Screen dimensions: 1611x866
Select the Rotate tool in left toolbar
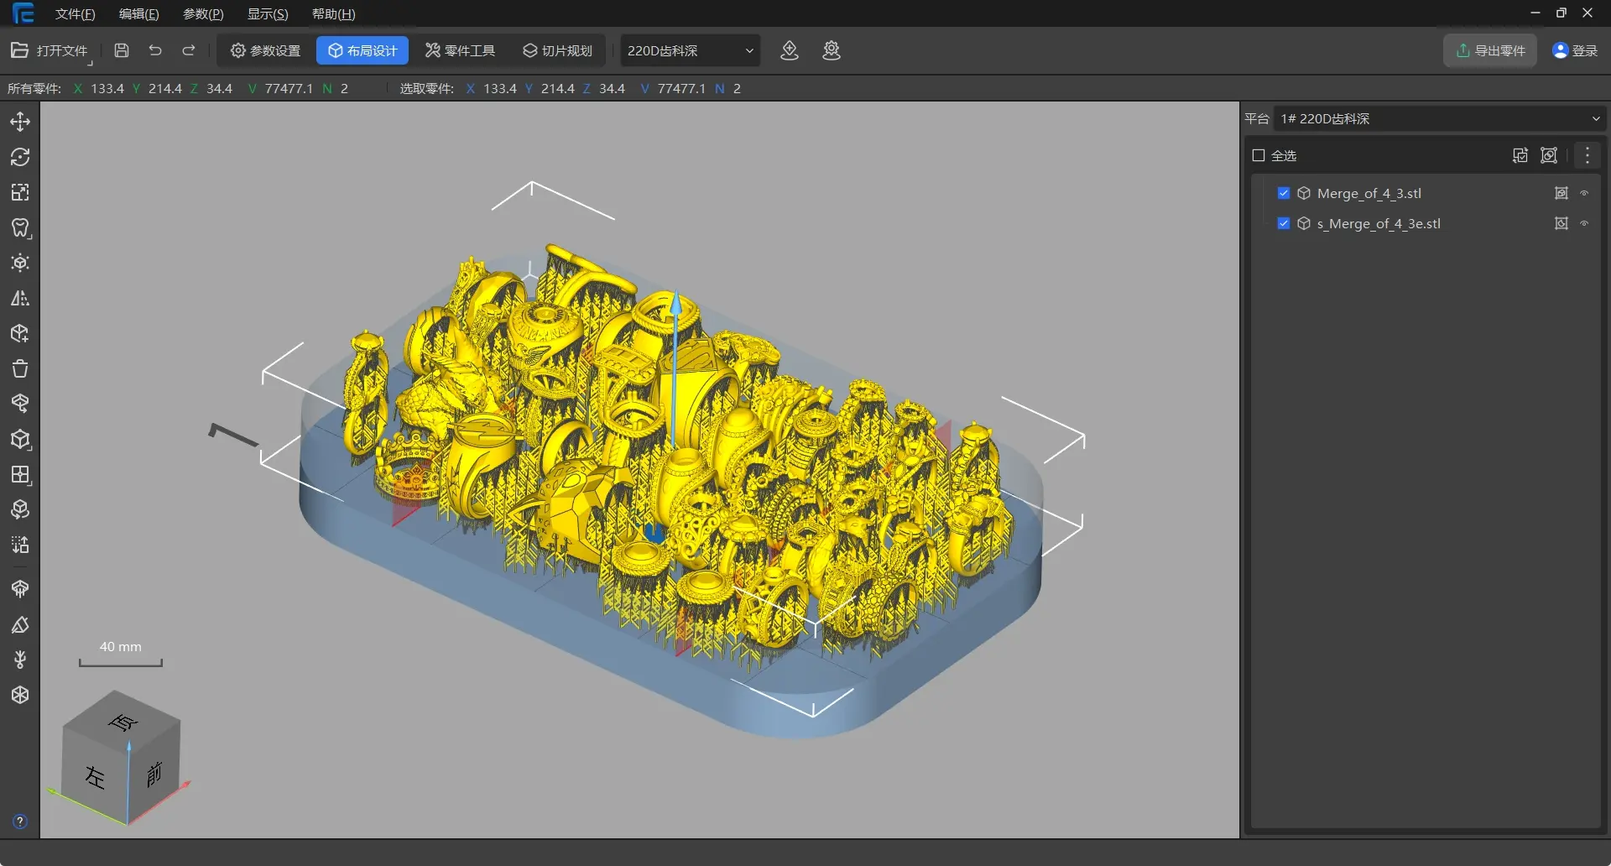coord(20,157)
